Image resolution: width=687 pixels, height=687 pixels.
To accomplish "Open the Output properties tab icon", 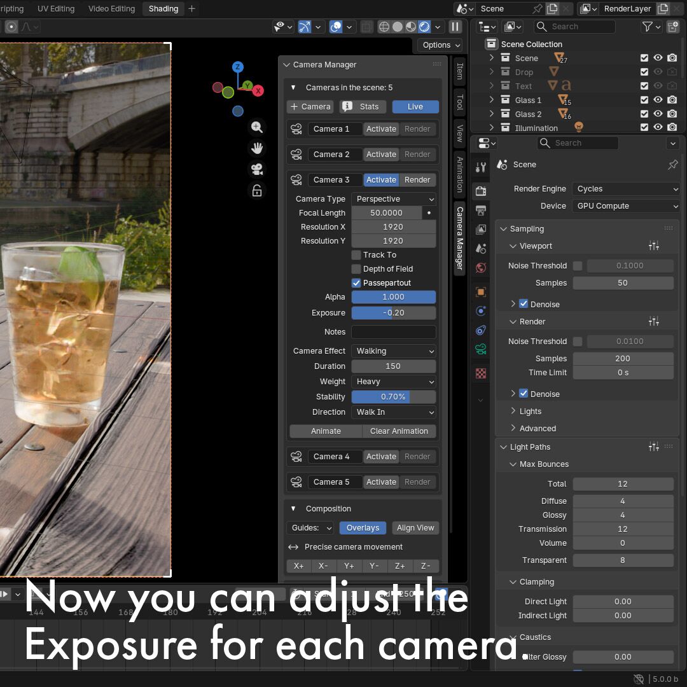I will (481, 210).
